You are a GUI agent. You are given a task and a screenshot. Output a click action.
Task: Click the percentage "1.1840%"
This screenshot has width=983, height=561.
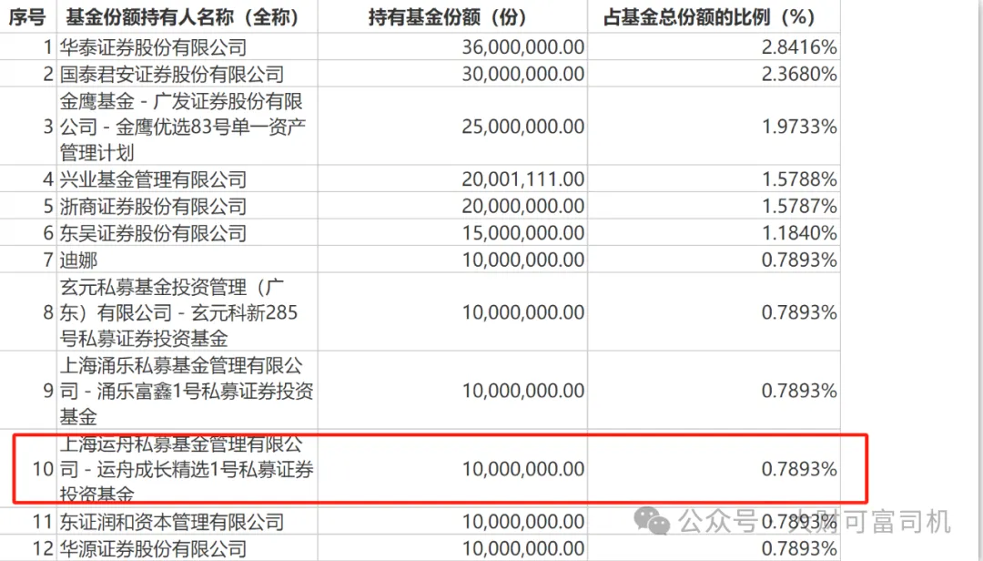pos(799,233)
